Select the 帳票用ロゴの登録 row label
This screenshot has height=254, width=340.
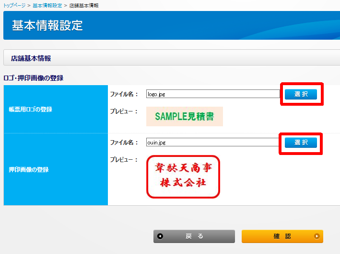click(30, 109)
